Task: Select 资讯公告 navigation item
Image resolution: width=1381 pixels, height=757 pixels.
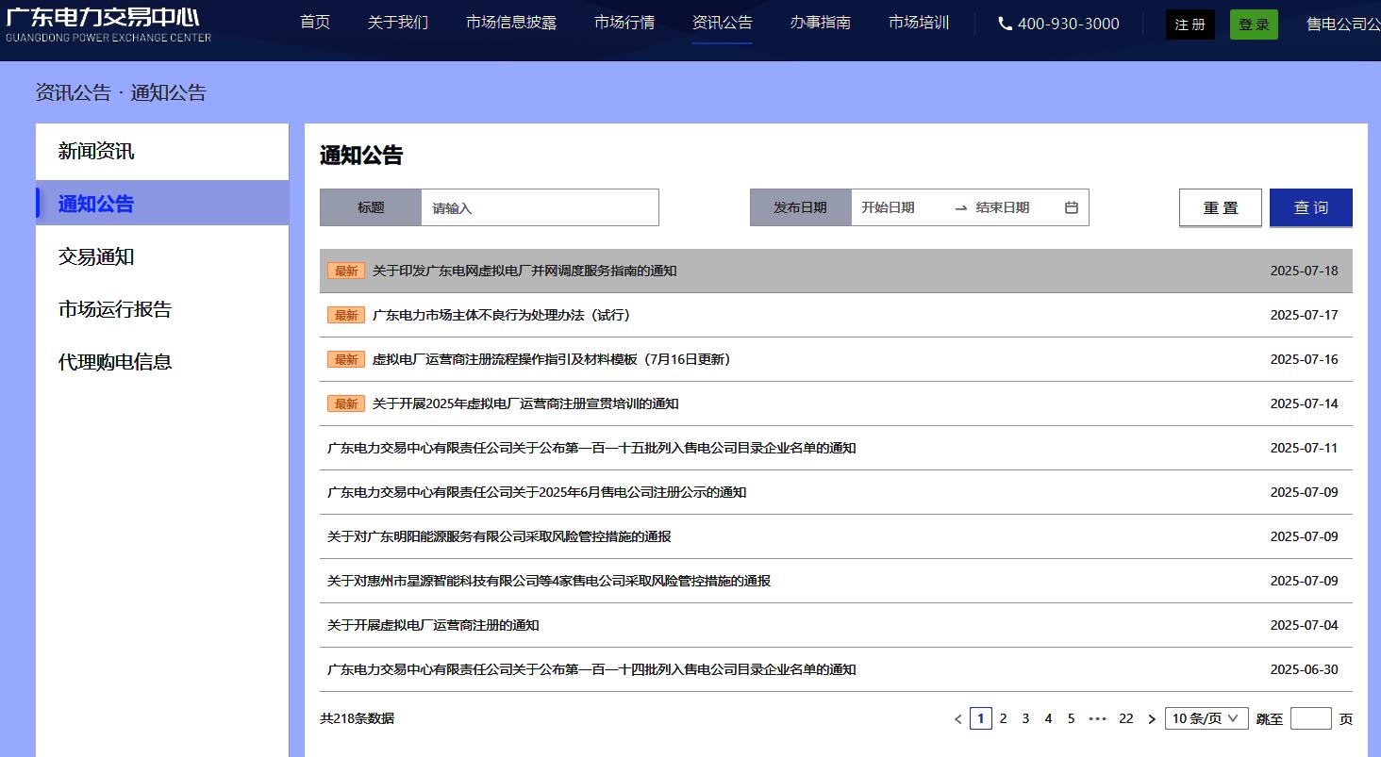Action: tap(723, 23)
